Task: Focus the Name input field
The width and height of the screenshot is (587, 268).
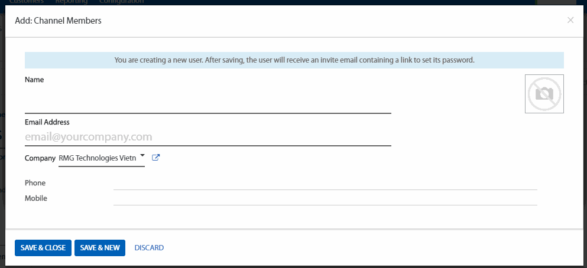Action: pyautogui.click(x=207, y=103)
